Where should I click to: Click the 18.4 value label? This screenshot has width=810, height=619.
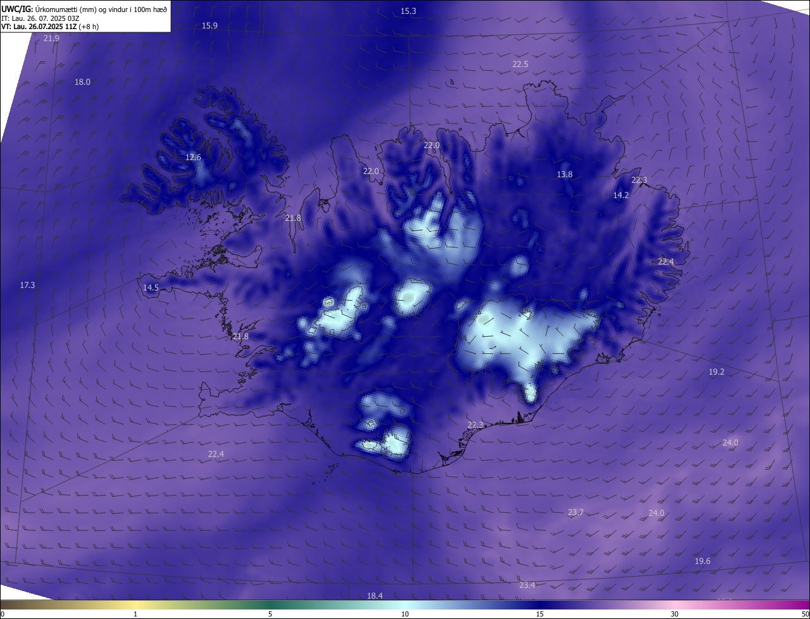(375, 596)
